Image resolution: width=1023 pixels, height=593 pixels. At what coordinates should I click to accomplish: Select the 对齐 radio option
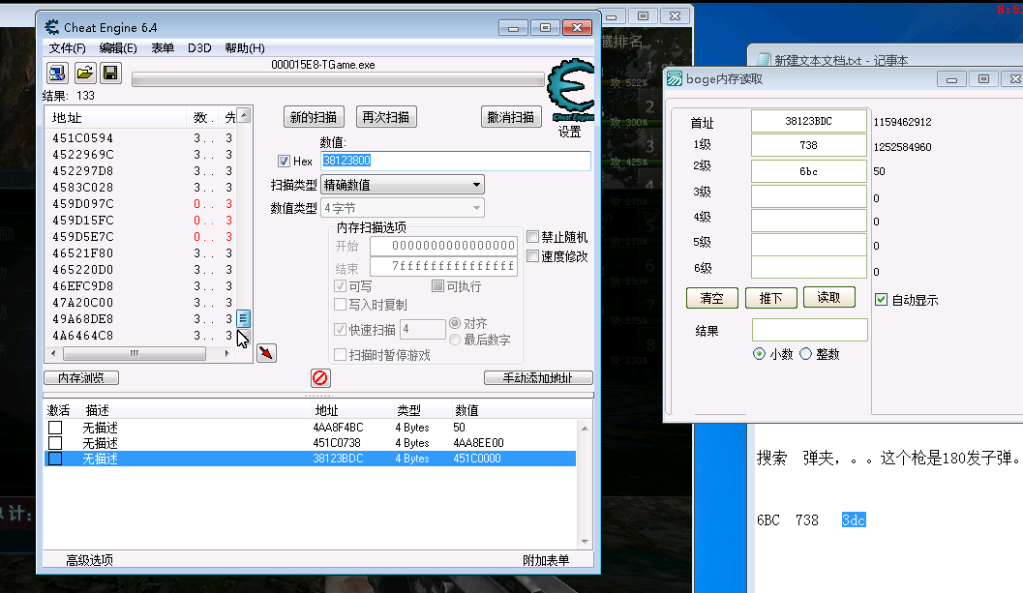[455, 323]
